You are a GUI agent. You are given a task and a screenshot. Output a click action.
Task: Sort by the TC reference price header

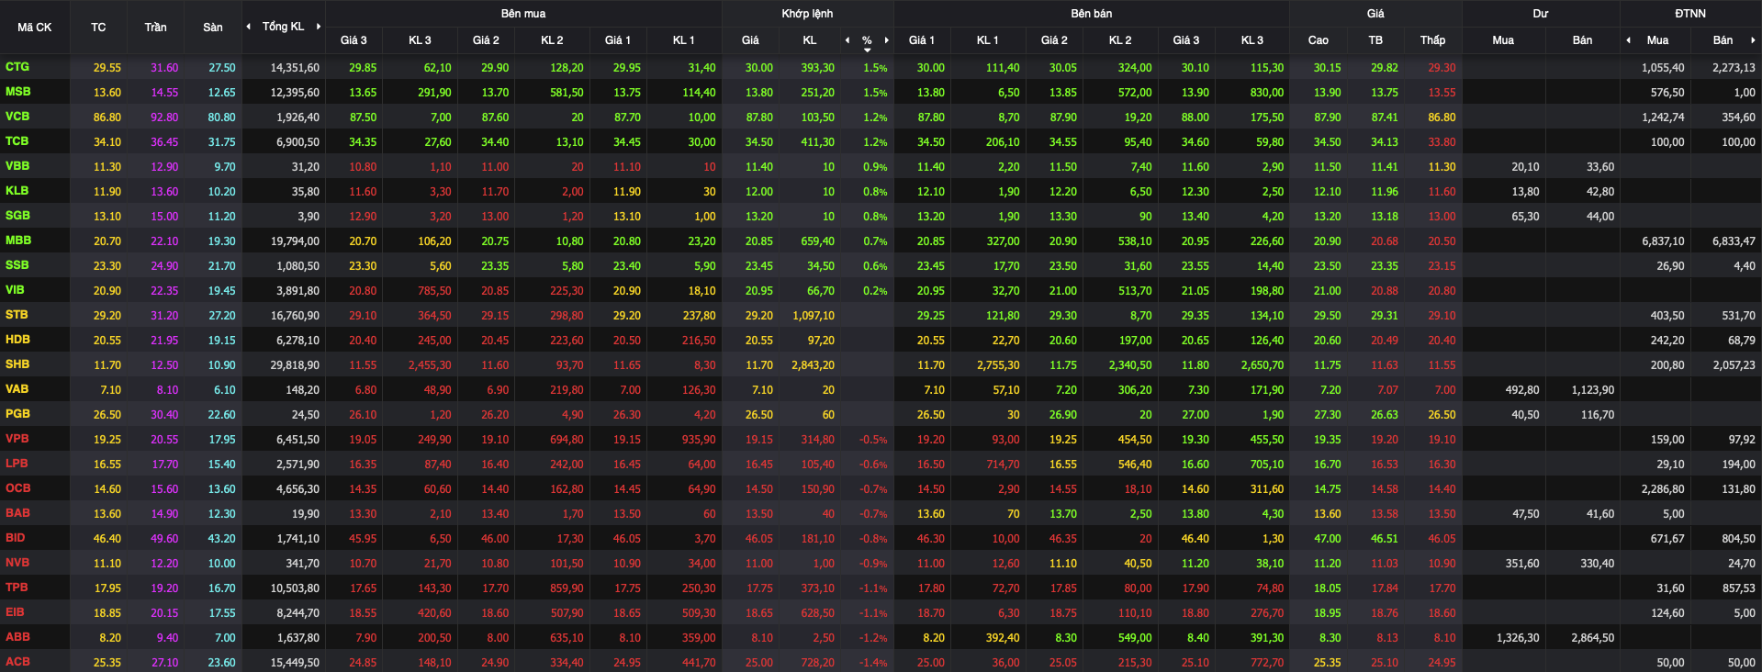(98, 28)
